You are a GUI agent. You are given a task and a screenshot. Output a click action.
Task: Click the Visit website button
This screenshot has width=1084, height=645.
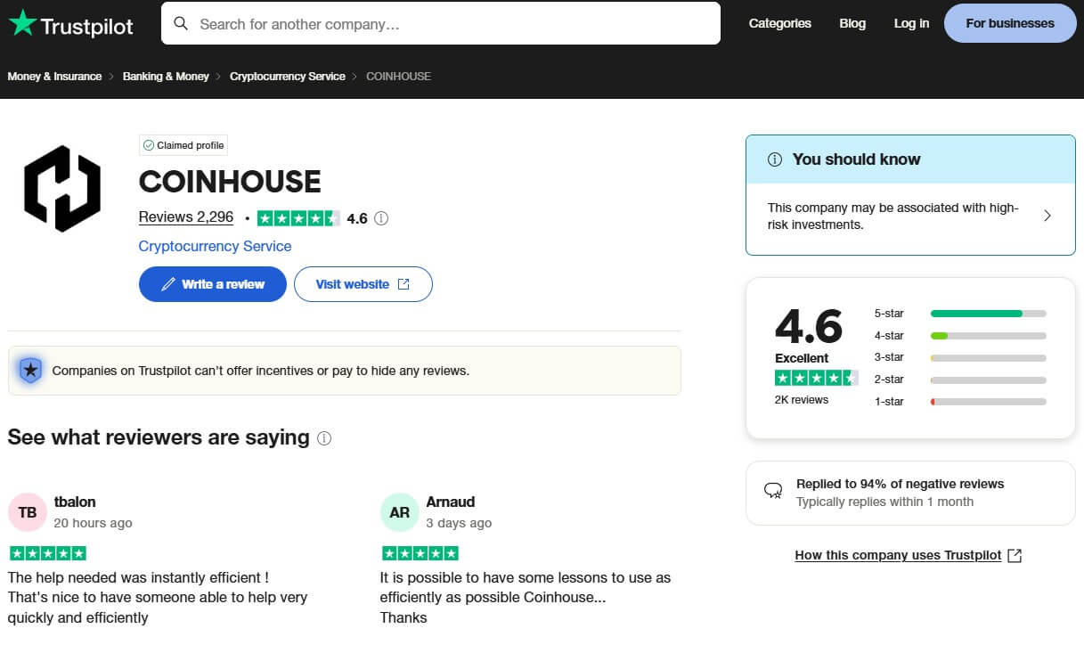click(x=363, y=283)
